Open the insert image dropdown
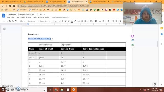 86,21
